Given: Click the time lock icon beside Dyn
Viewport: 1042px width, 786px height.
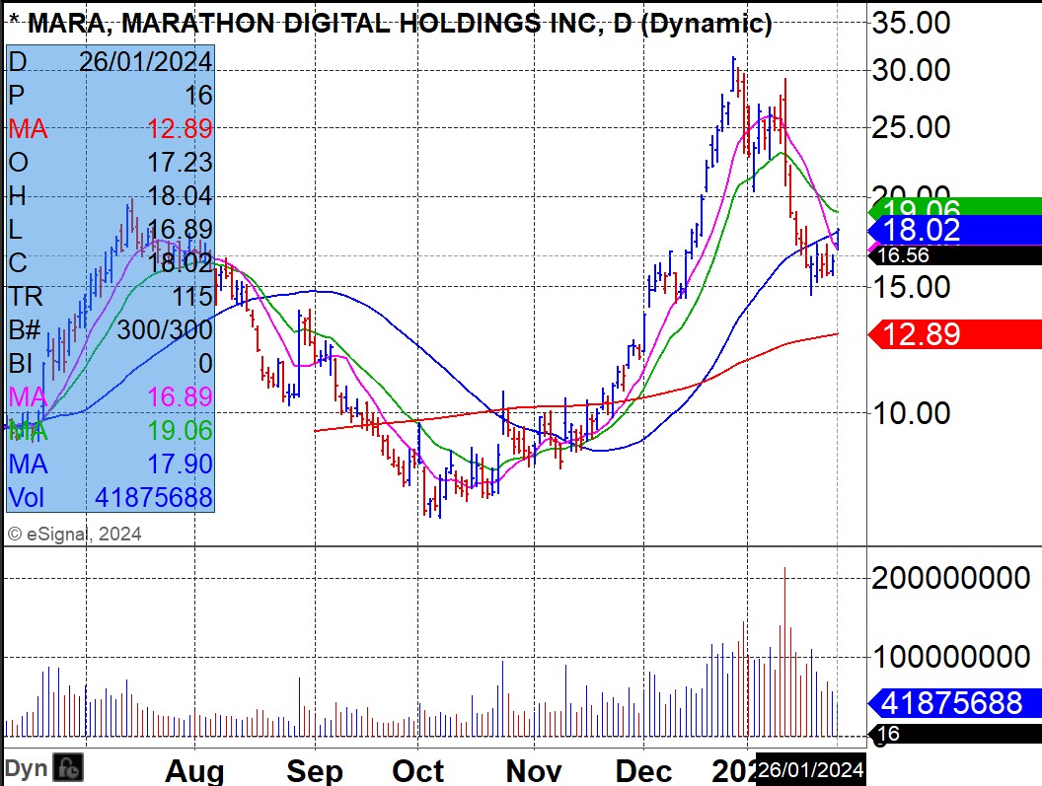Looking at the screenshot, I should 68,768.
